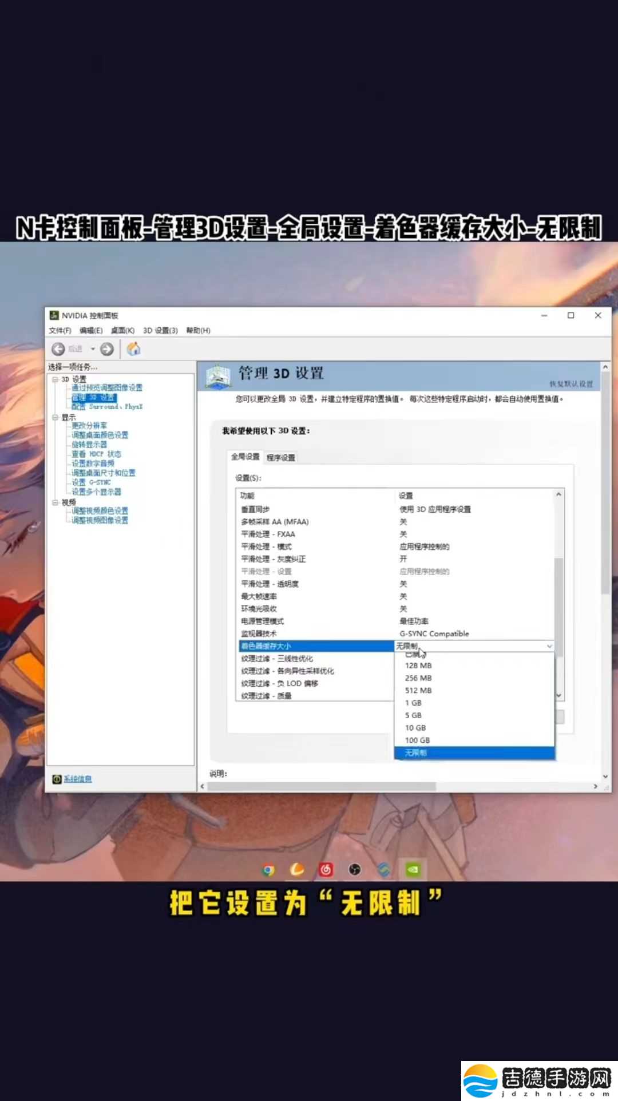Screen dimensions: 618x1101
Task: Open the 编辑(E) menu
Action: (x=91, y=331)
